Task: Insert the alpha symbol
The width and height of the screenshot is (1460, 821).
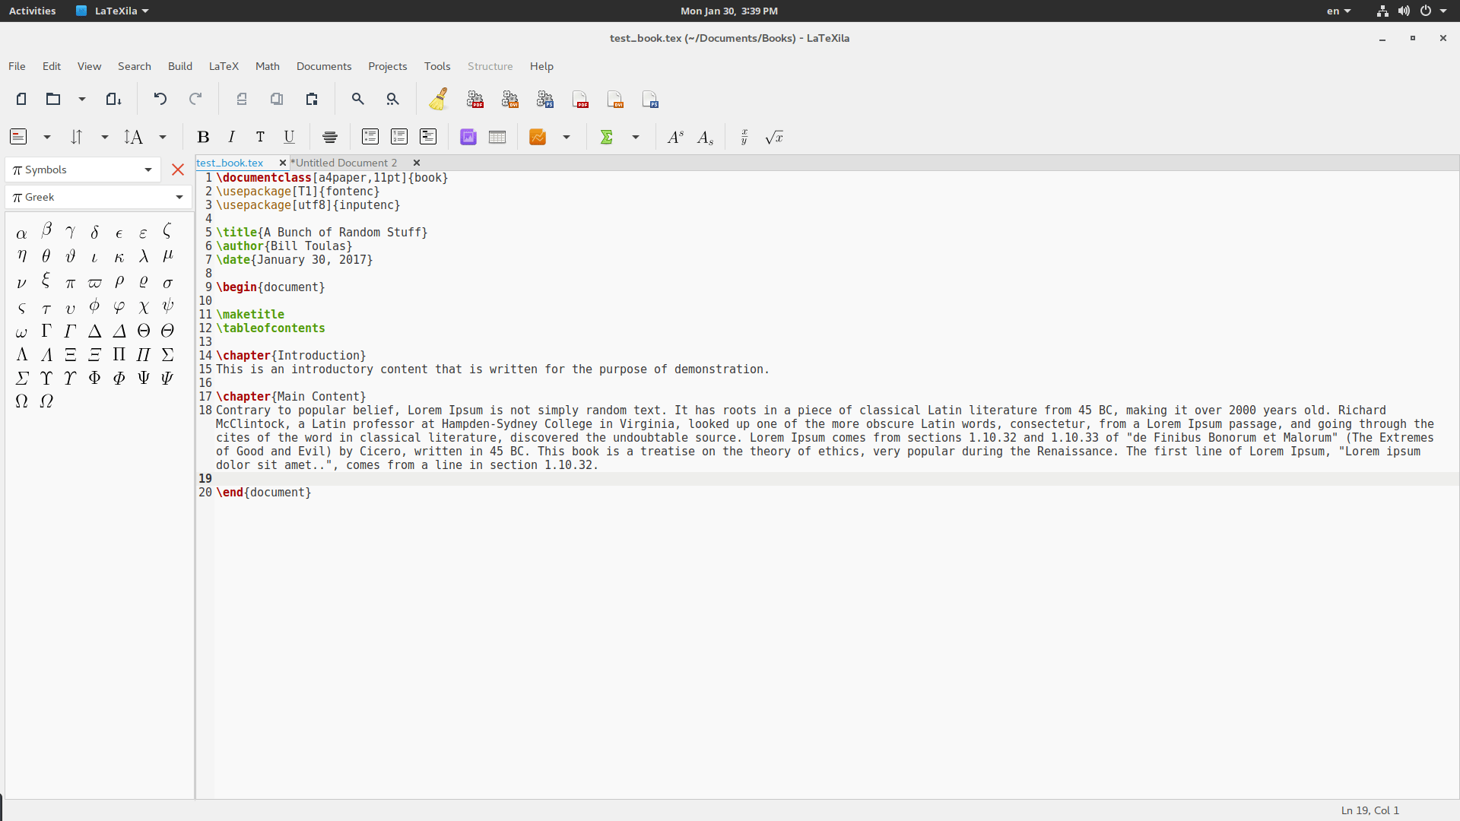Action: 21,233
